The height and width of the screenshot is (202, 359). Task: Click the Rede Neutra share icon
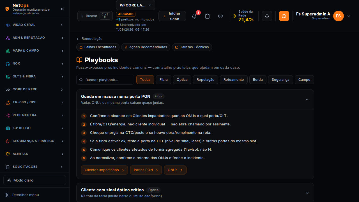pyautogui.click(x=8, y=115)
